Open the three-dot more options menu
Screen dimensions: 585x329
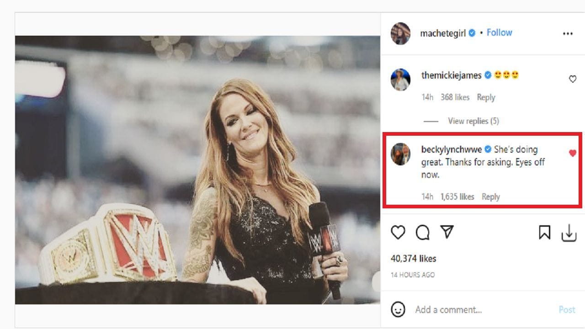pos(568,33)
